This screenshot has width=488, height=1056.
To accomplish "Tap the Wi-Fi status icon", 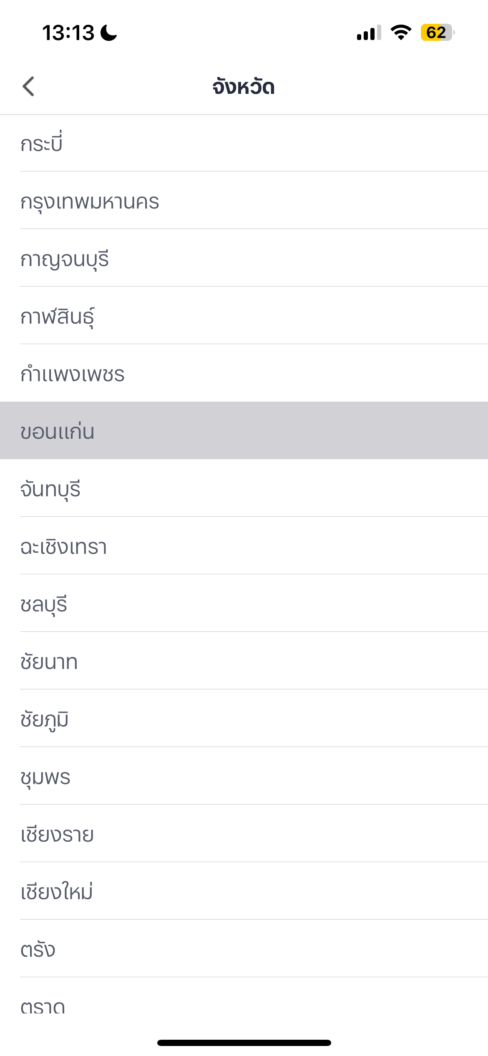I will coord(401,33).
